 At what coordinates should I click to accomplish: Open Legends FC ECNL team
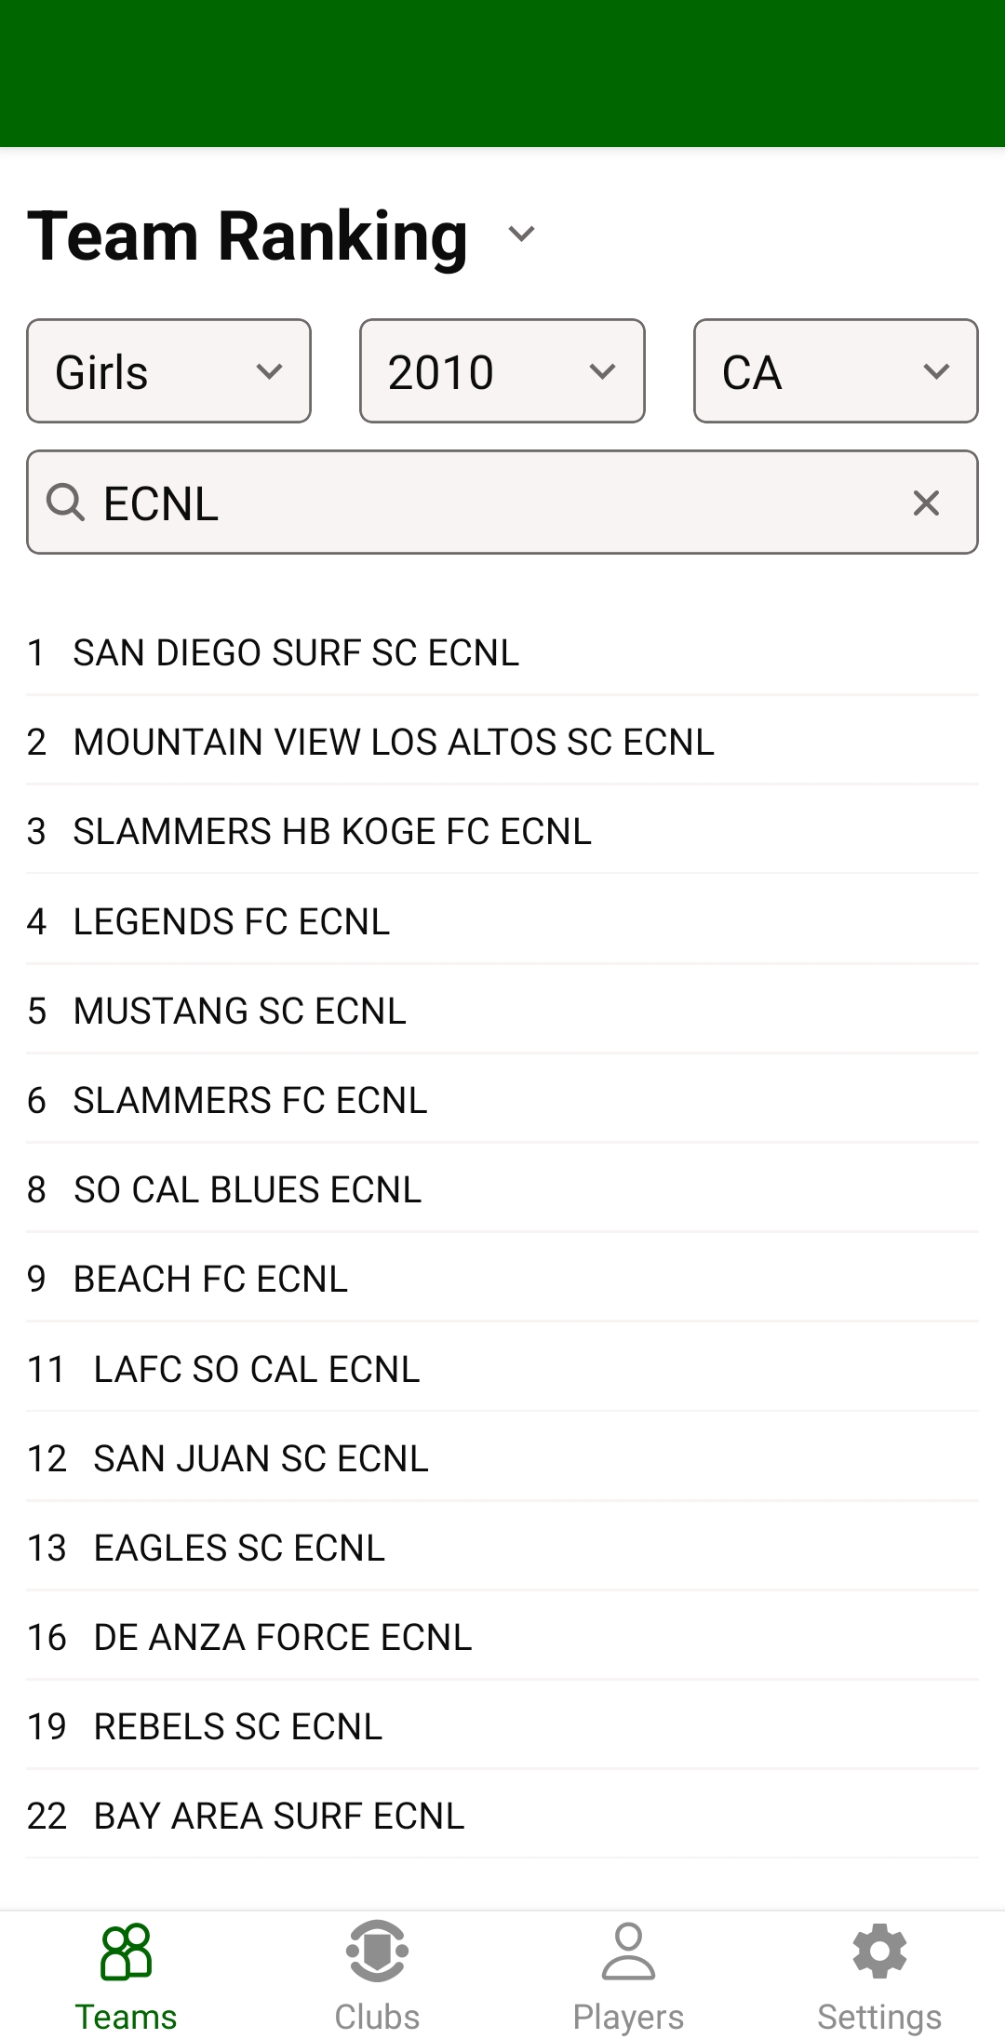(232, 922)
